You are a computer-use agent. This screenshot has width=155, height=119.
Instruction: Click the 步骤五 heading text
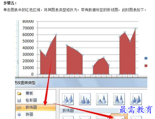10,3
